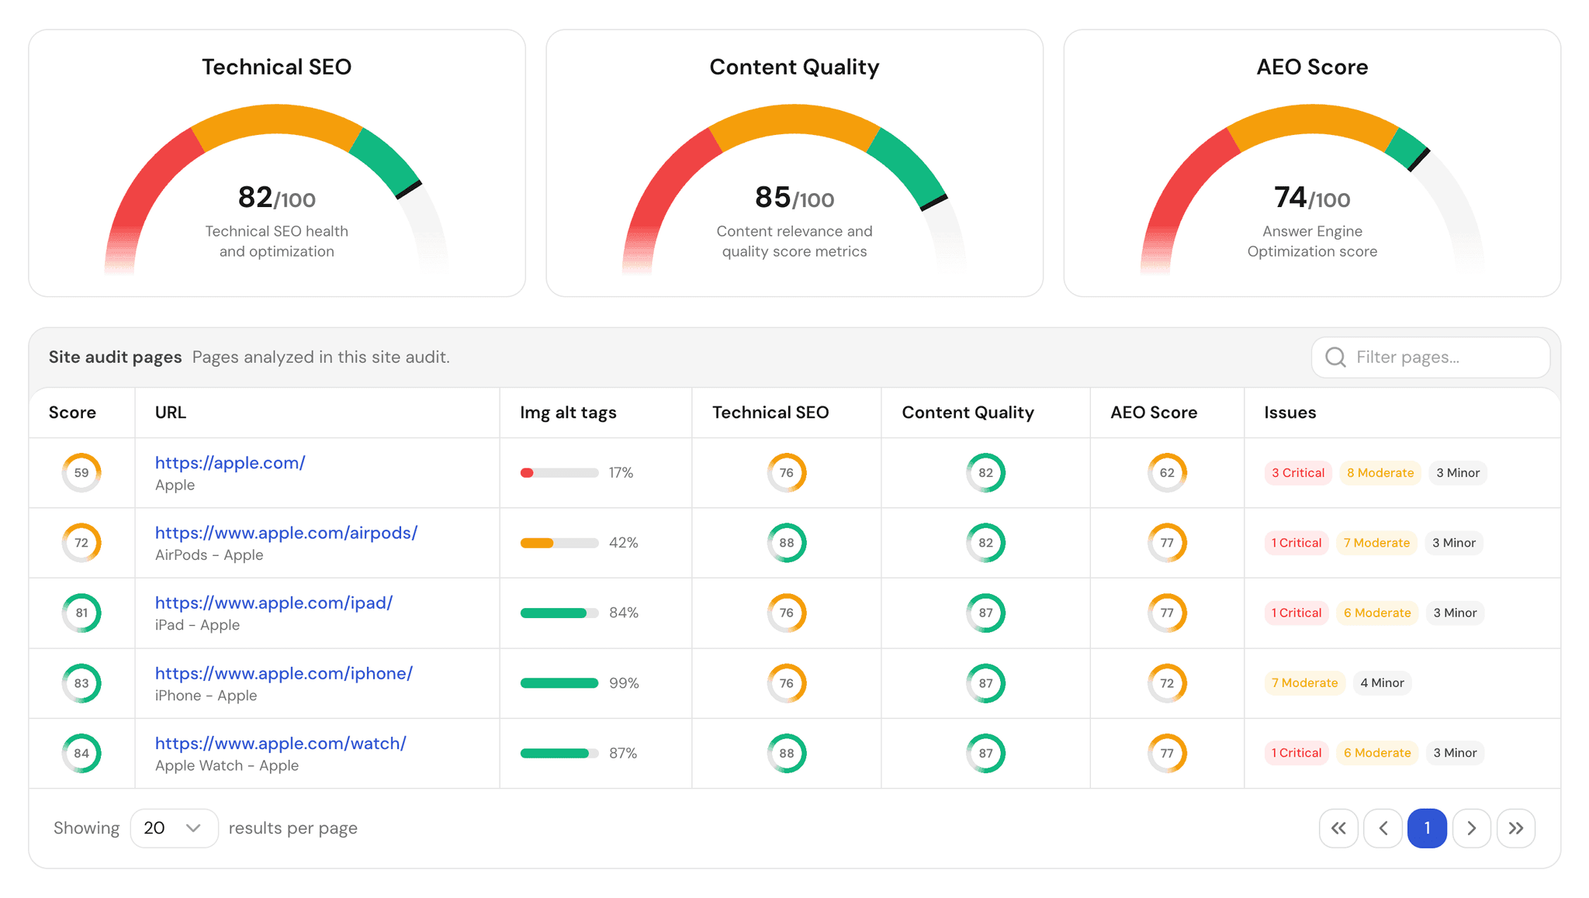Click the 3 Minor badge in AirPods row
Screen dimensions: 1589x898
point(1454,543)
